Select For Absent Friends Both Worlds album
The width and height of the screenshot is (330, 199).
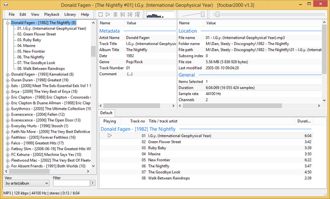(x=48, y=166)
